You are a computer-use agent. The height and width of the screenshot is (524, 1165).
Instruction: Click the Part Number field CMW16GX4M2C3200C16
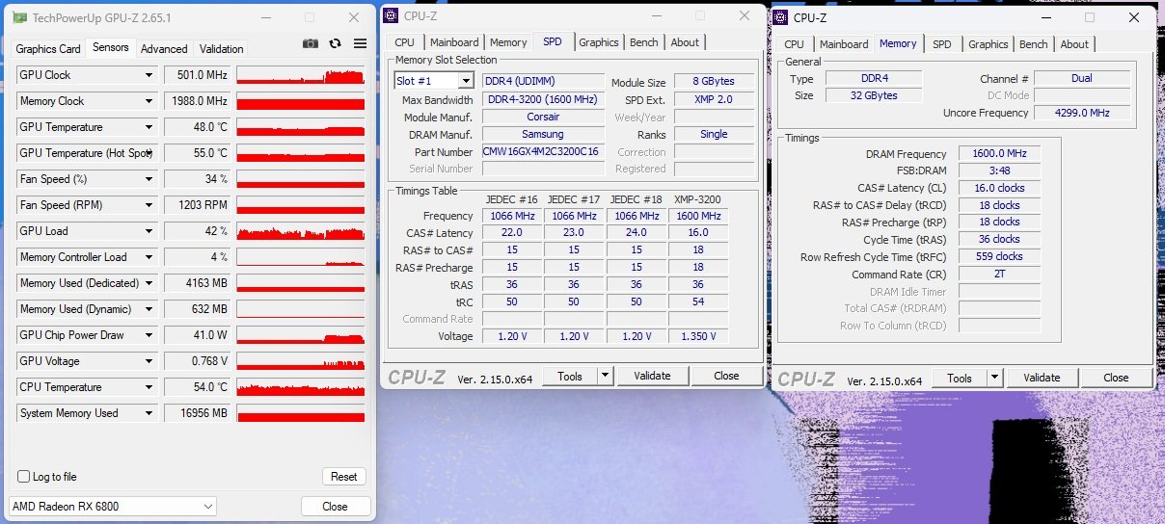coord(543,151)
